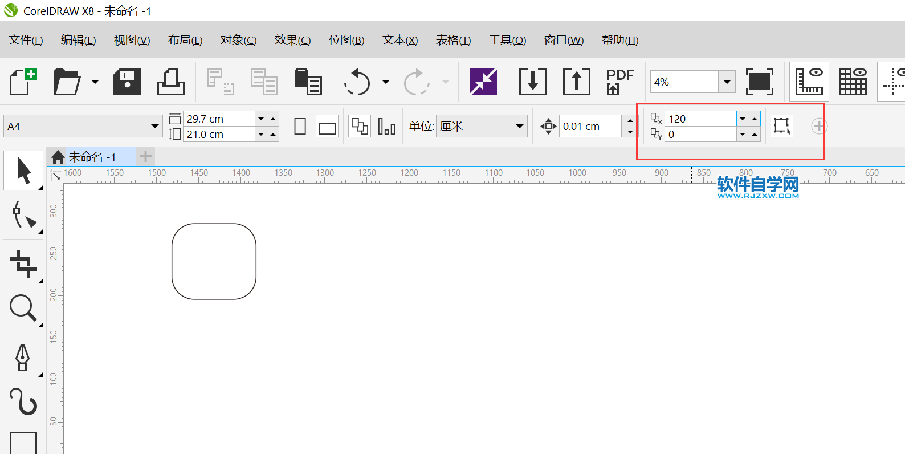The width and height of the screenshot is (905, 454).
Task: Click the New document icon
Action: point(23,82)
